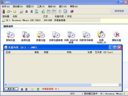Click the horizontal scrollbar right arrow
Image resolution: width=128 pixels, height=96 pixels.
(120, 84)
